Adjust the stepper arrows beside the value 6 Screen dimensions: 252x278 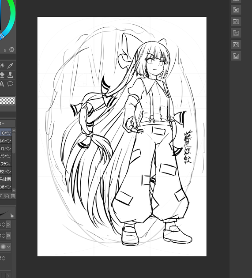pyautogui.click(x=4, y=258)
